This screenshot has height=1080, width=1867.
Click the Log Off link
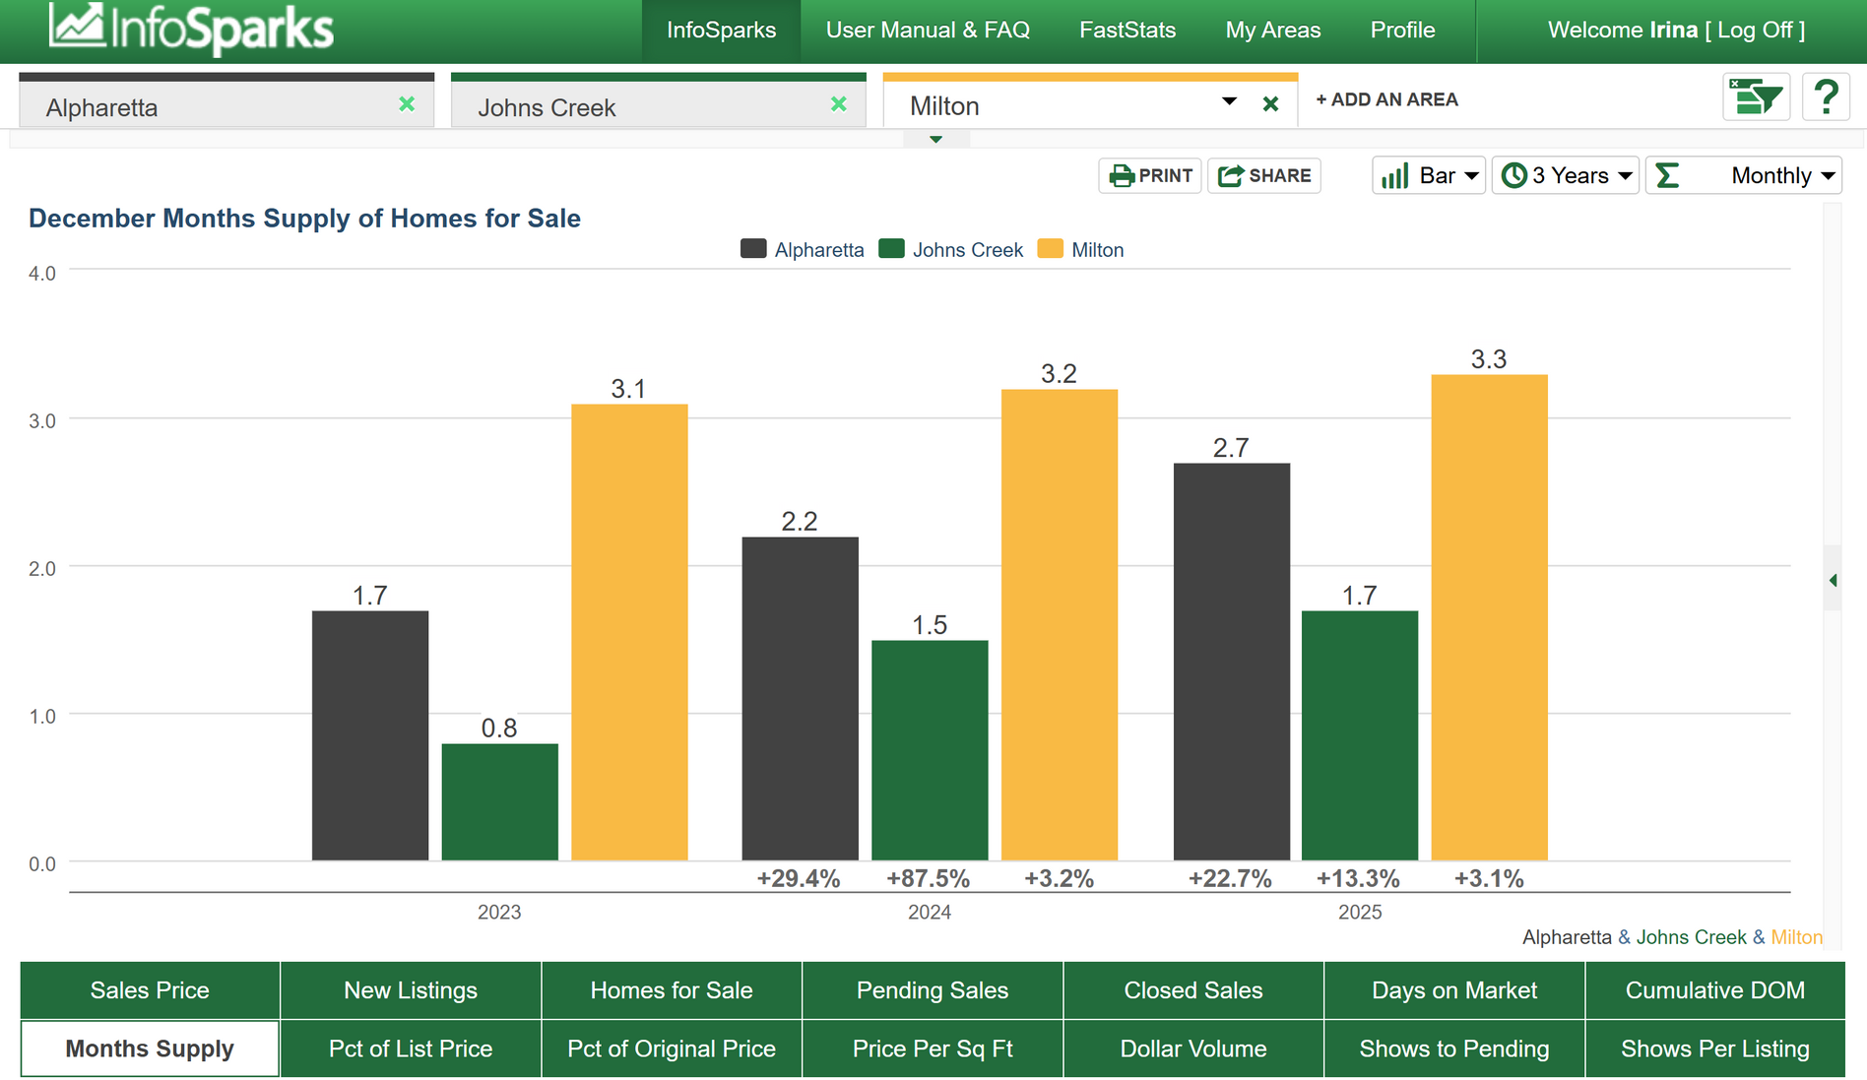tap(1755, 31)
